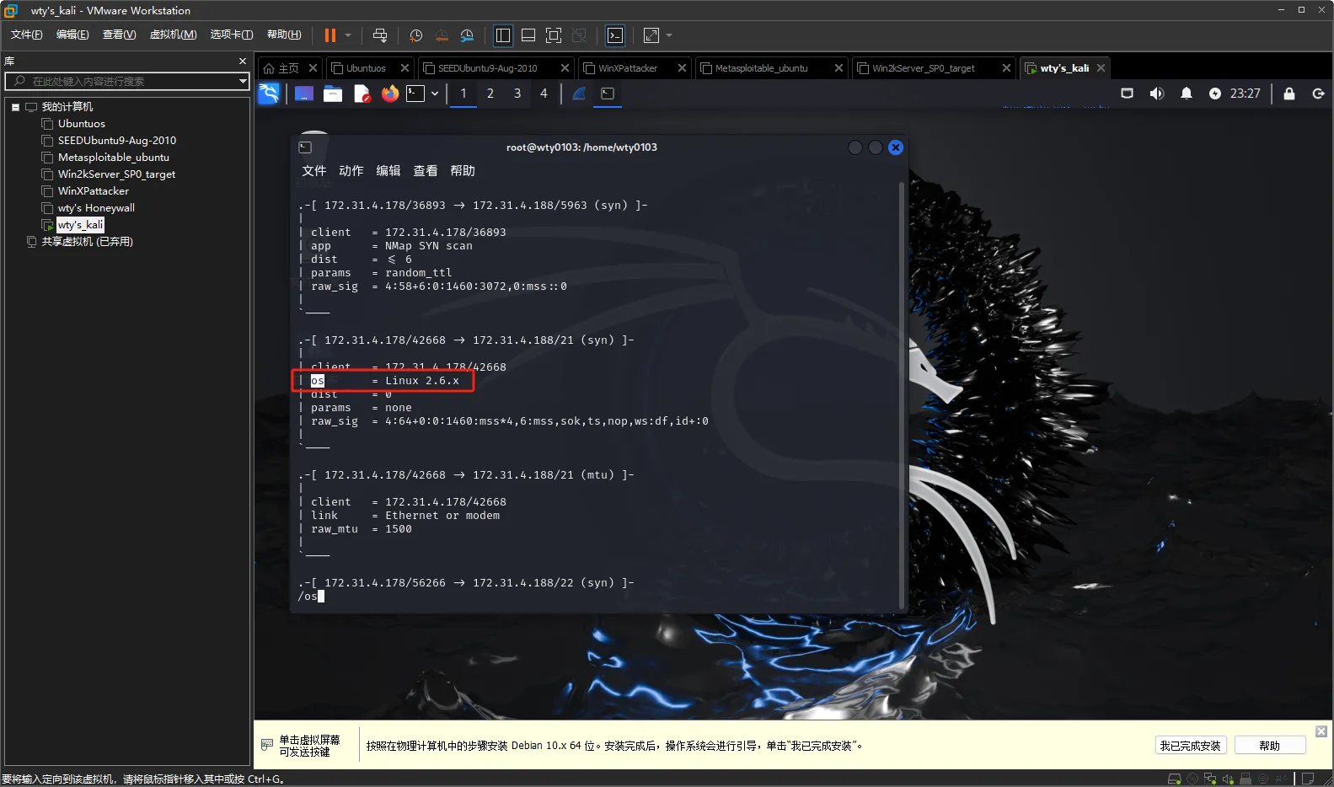
Task: Open the Kali applications menu
Action: pos(269,94)
